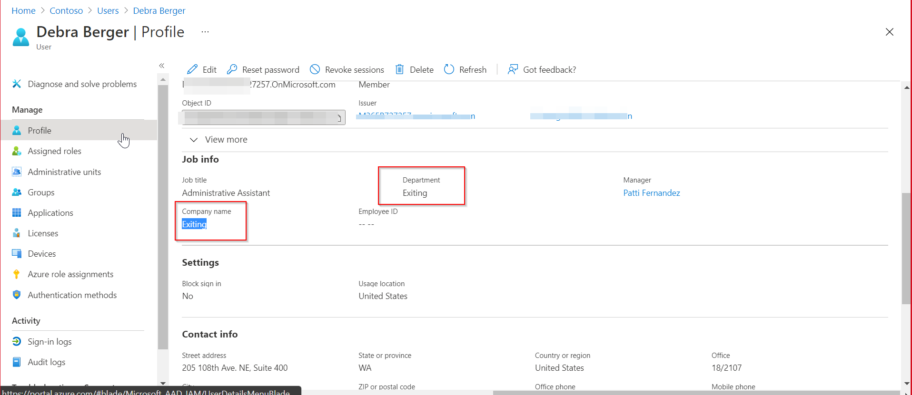Image resolution: width=912 pixels, height=395 pixels.
Task: Click the Sign-in logs arrow icon
Action: pos(17,341)
